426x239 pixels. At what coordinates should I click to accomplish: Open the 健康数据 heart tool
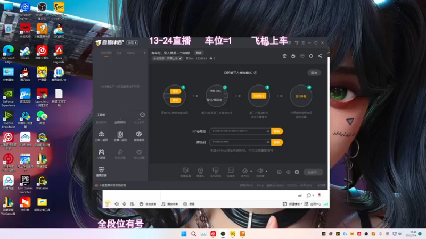point(101,172)
